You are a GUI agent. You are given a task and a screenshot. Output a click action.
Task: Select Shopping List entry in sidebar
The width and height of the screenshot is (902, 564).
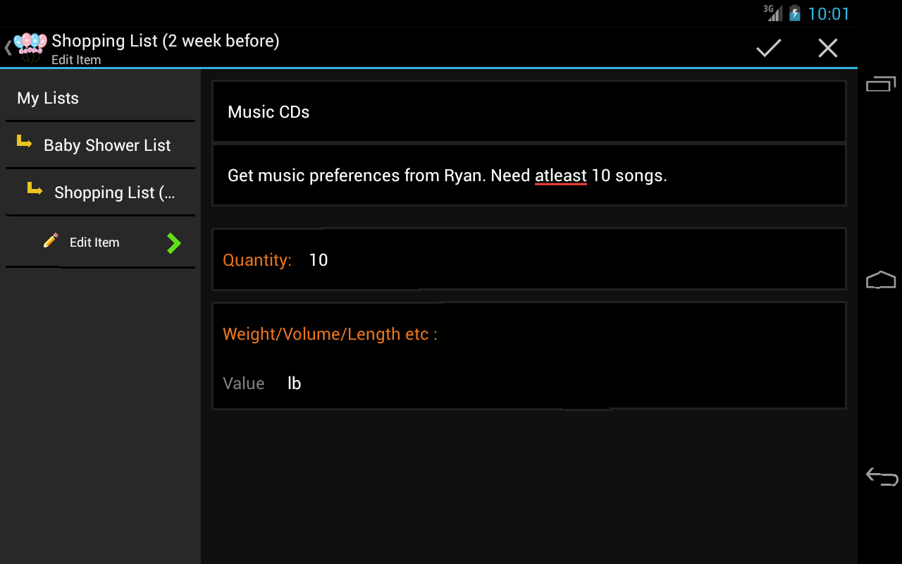[114, 192]
